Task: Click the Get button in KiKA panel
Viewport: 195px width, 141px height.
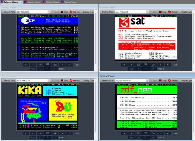Action: pos(55,133)
